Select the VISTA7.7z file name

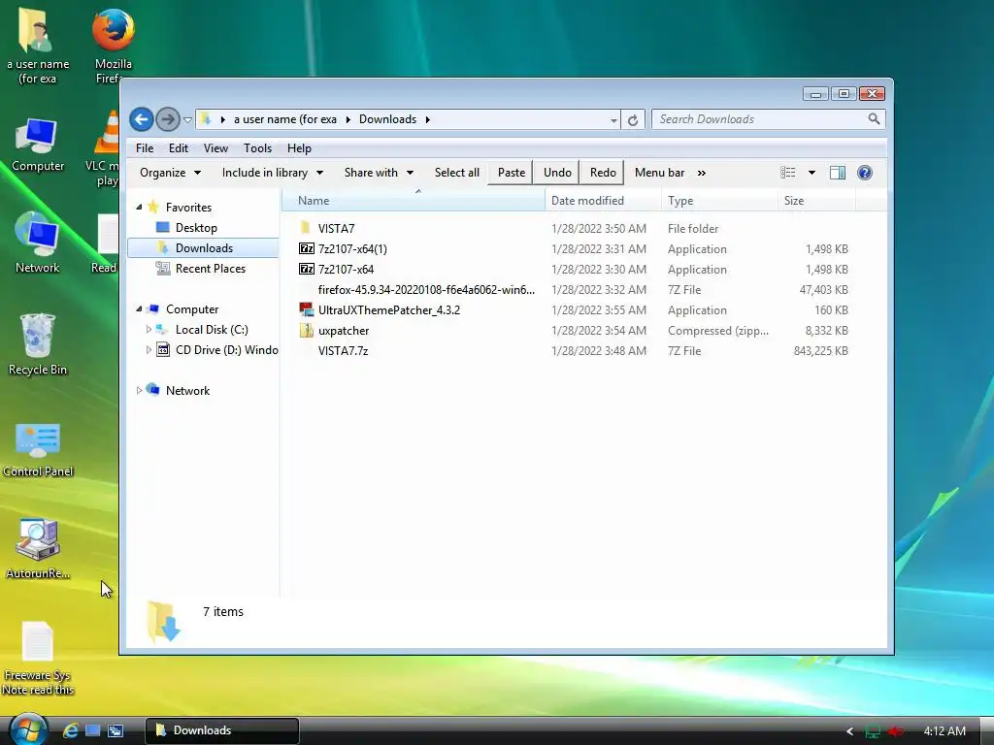[x=343, y=350]
